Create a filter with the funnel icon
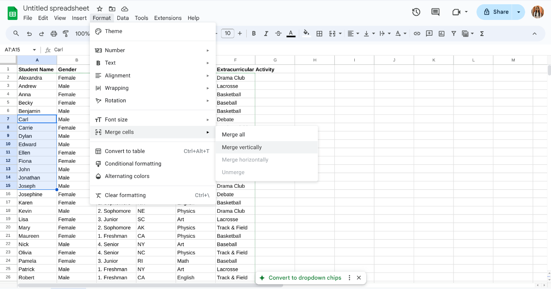This screenshot has height=289, width=551. 453,33
